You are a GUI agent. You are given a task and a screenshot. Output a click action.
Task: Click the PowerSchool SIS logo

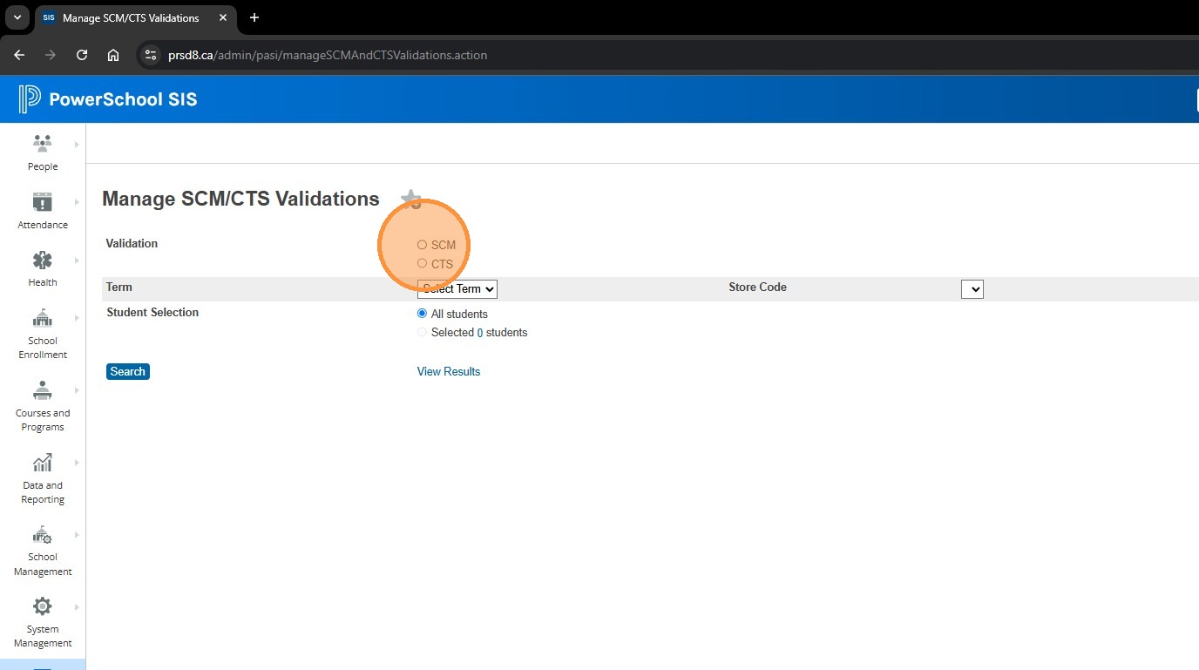coord(108,99)
